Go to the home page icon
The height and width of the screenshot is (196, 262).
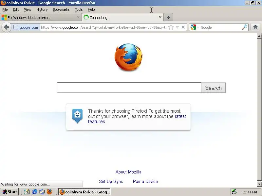[x=255, y=27]
